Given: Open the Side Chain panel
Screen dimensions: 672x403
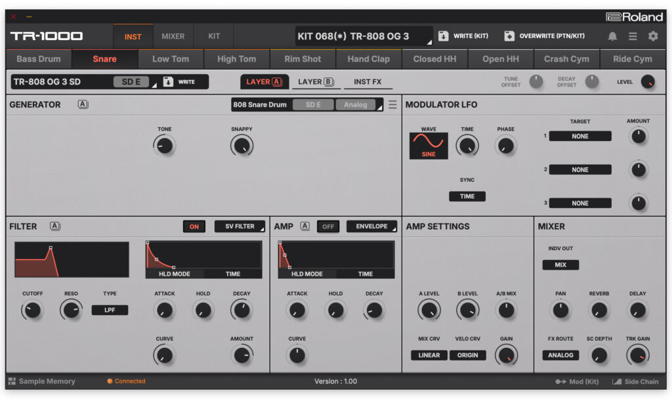Looking at the screenshot, I should [x=635, y=381].
